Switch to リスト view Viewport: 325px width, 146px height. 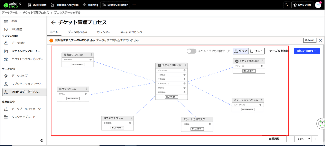coord(256,51)
